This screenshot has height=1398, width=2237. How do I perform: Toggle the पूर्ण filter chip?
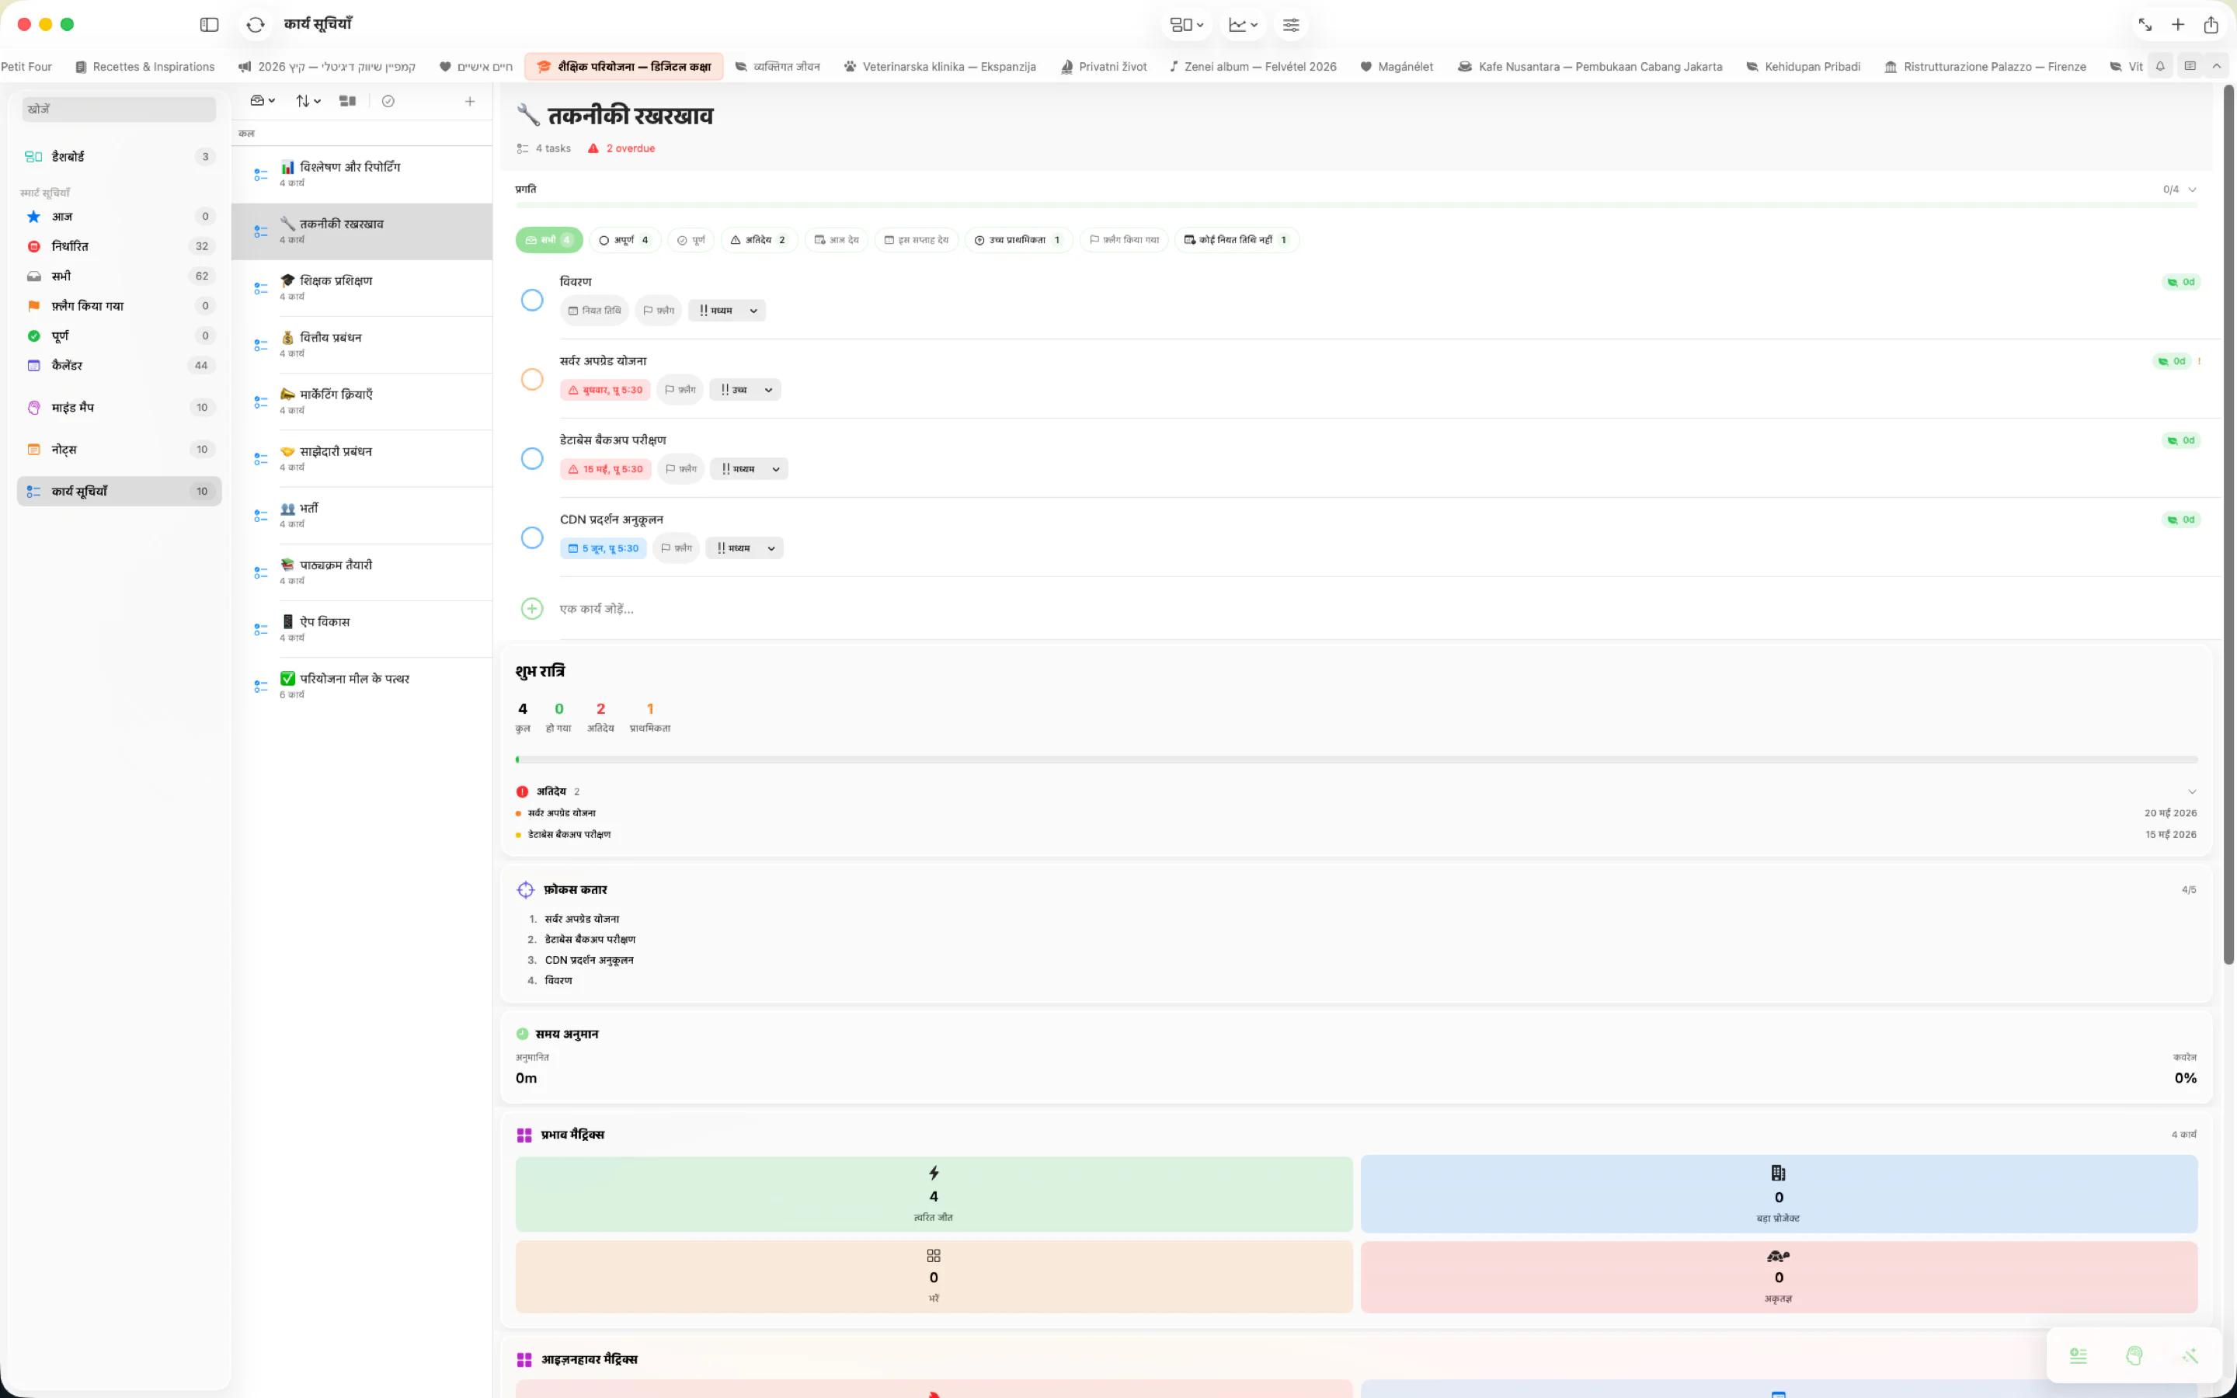(x=691, y=239)
